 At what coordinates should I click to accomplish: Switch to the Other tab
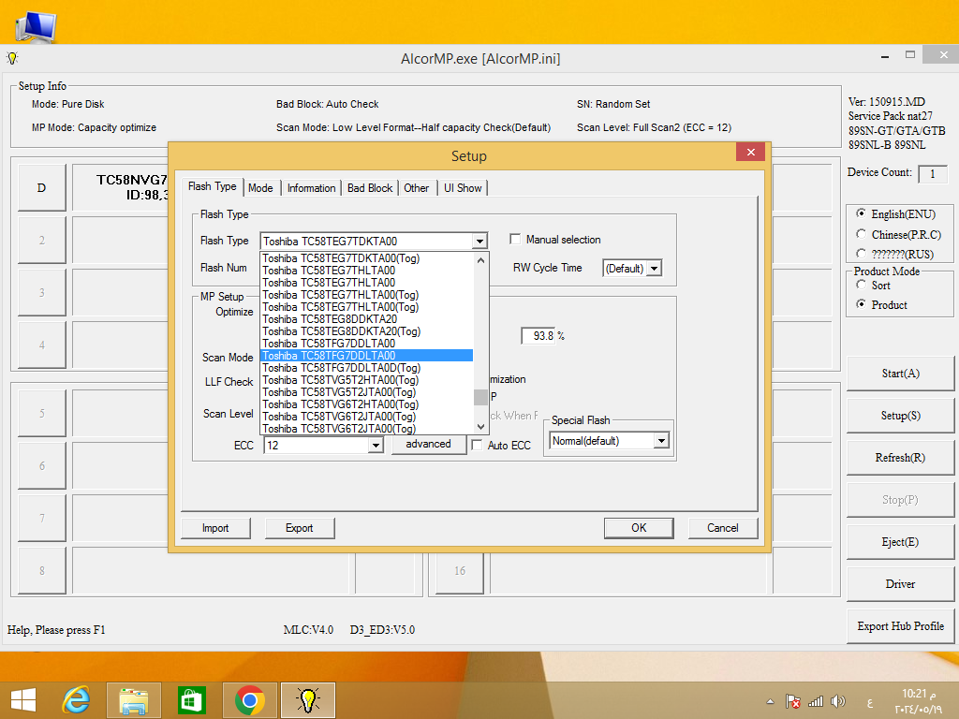pos(416,187)
